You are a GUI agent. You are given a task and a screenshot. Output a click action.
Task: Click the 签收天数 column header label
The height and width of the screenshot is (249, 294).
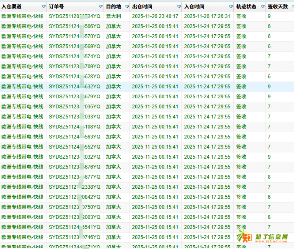[x=278, y=7]
